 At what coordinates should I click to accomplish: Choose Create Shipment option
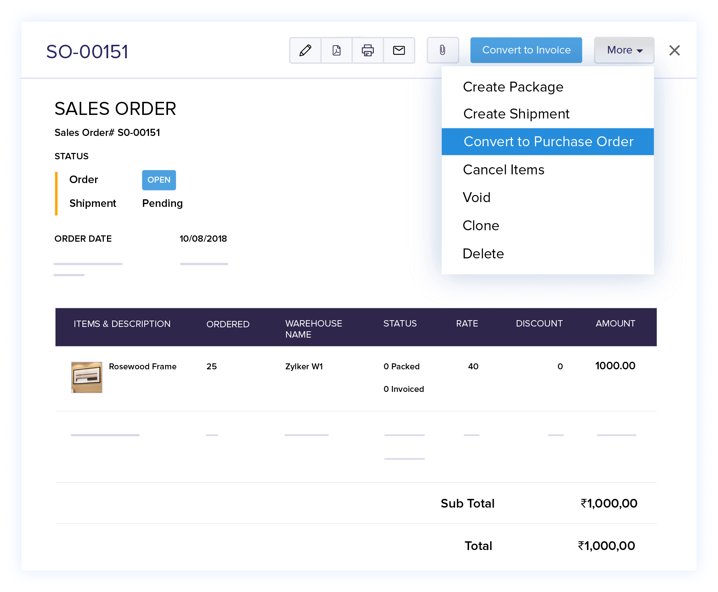point(516,114)
